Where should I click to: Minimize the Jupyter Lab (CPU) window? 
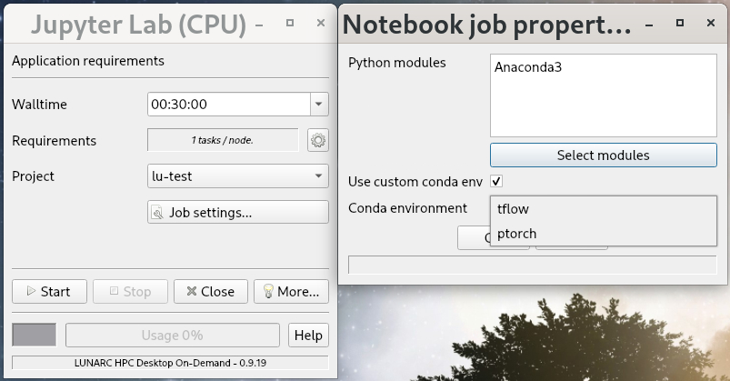[259, 24]
